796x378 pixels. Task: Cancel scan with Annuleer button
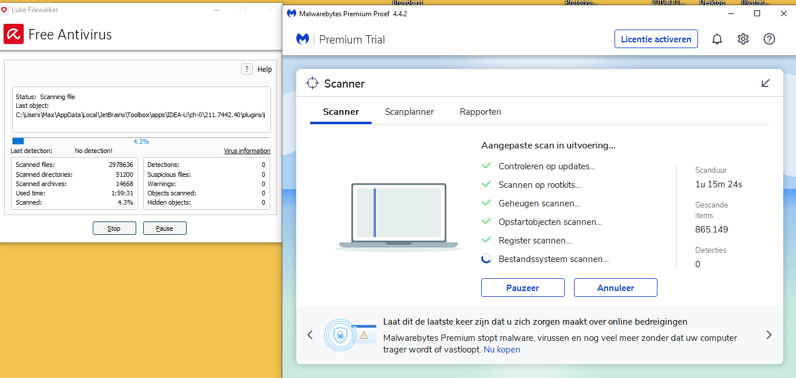click(615, 288)
